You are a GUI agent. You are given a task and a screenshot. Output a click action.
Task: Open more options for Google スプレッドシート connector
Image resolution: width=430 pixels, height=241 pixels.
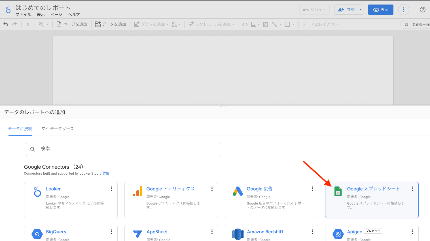[x=412, y=189]
